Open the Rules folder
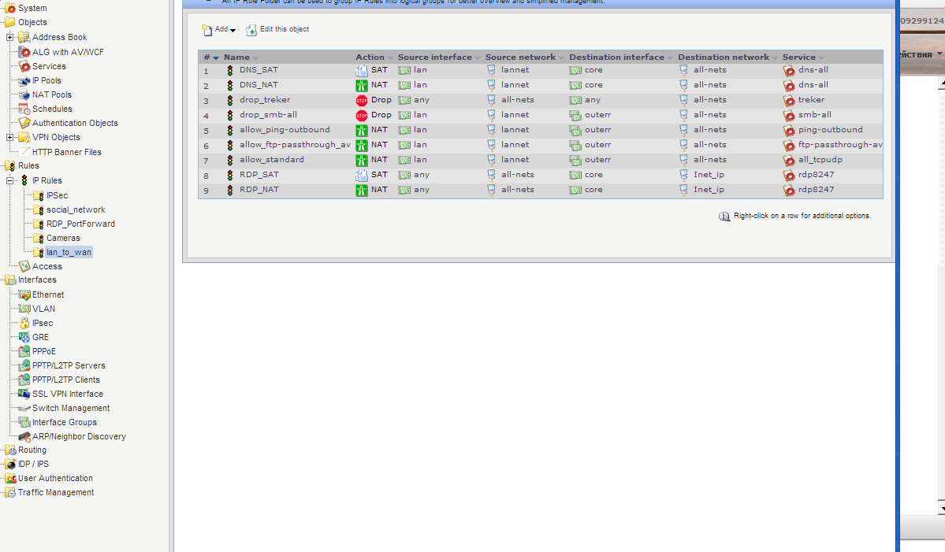The height and width of the screenshot is (552, 945). [22, 165]
